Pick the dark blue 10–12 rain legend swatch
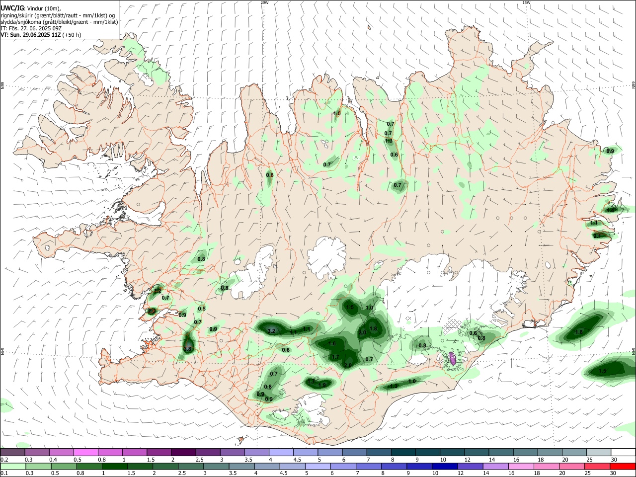The width and height of the screenshot is (636, 477). (x=444, y=466)
